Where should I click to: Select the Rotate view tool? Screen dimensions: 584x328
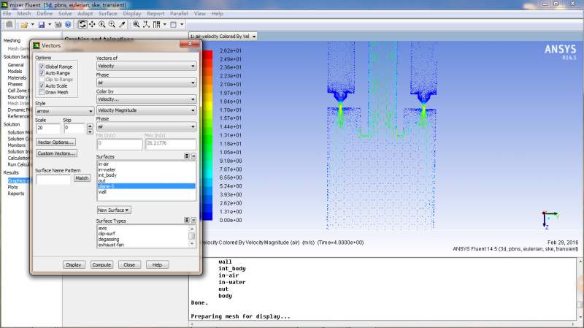82,25
